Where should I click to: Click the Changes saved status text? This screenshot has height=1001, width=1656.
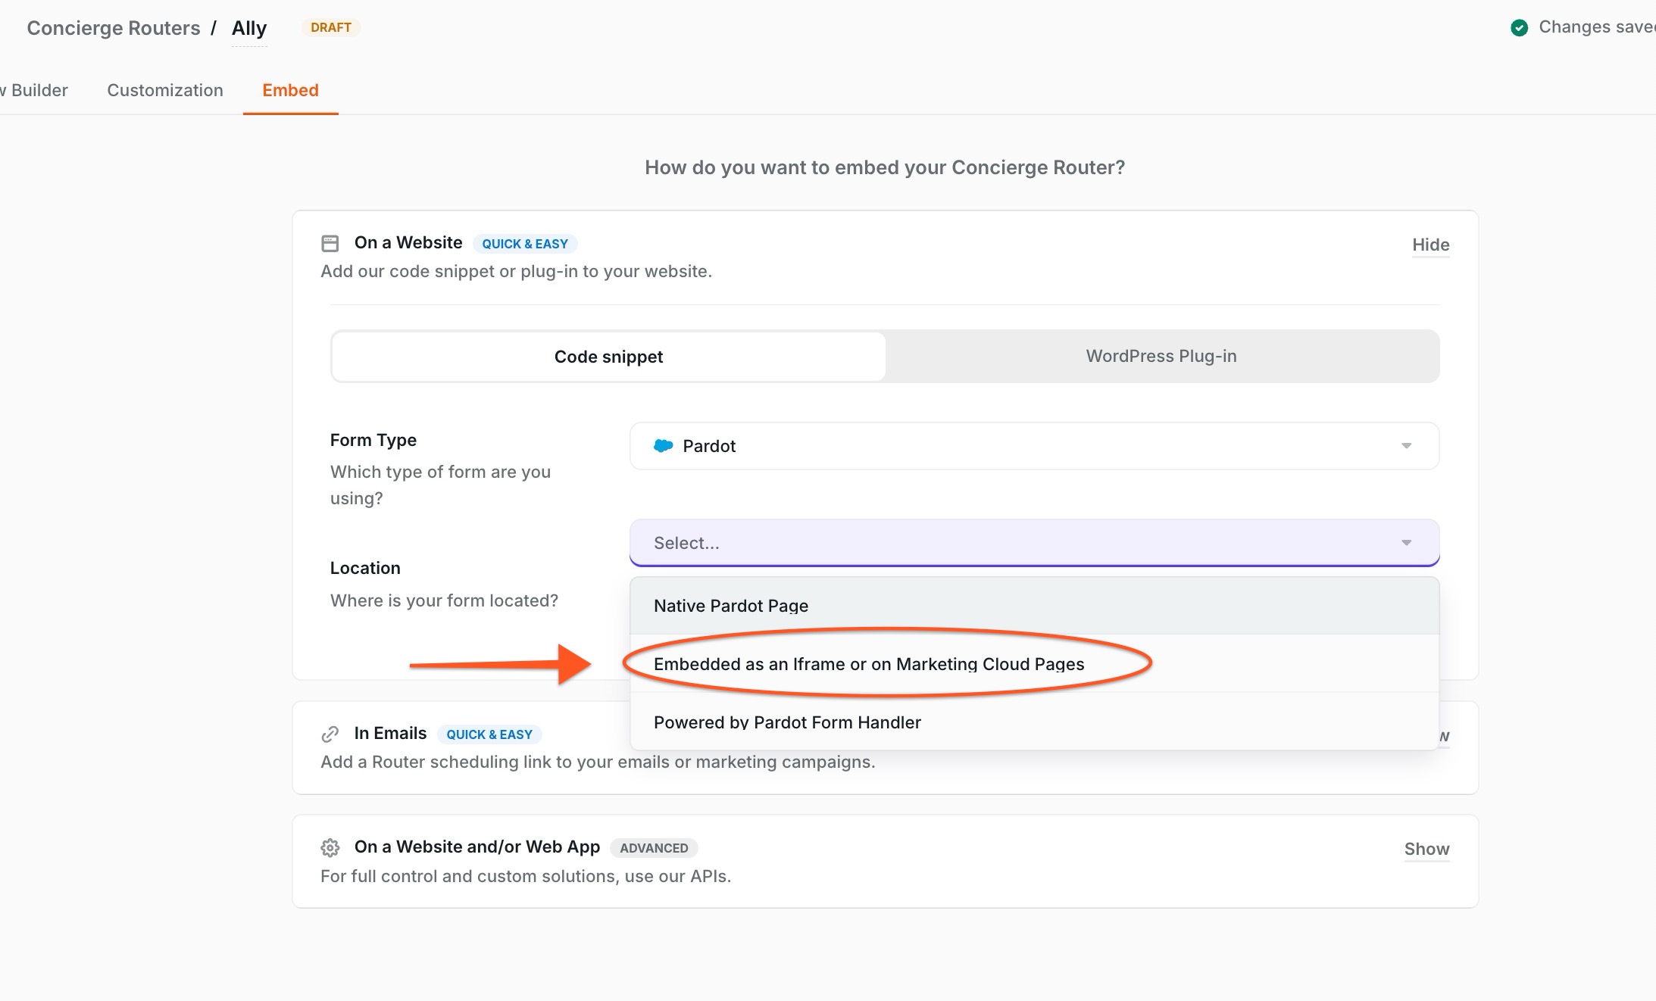click(x=1597, y=27)
